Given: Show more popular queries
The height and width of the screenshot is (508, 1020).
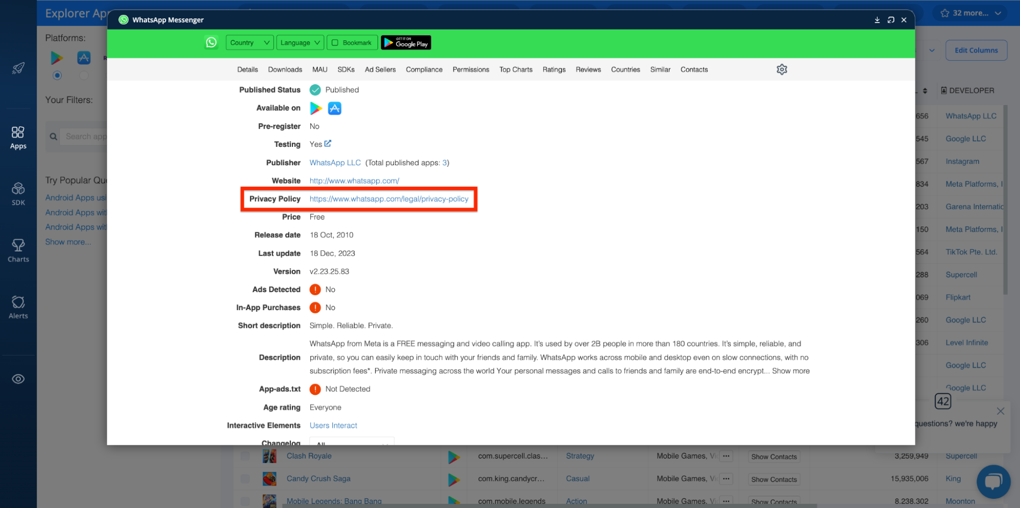Looking at the screenshot, I should point(68,242).
